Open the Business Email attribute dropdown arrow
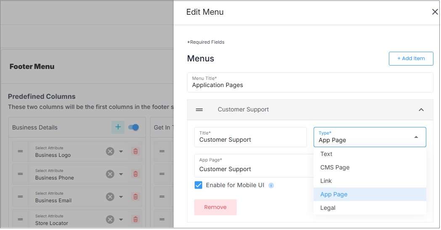This screenshot has width=441, height=230. 121,197
